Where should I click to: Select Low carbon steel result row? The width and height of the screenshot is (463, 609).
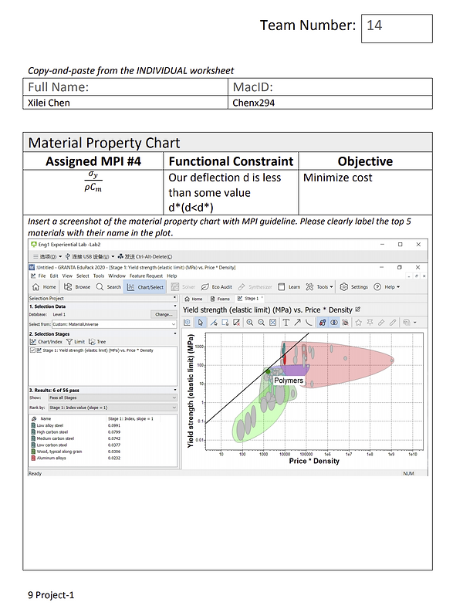[x=103, y=445]
